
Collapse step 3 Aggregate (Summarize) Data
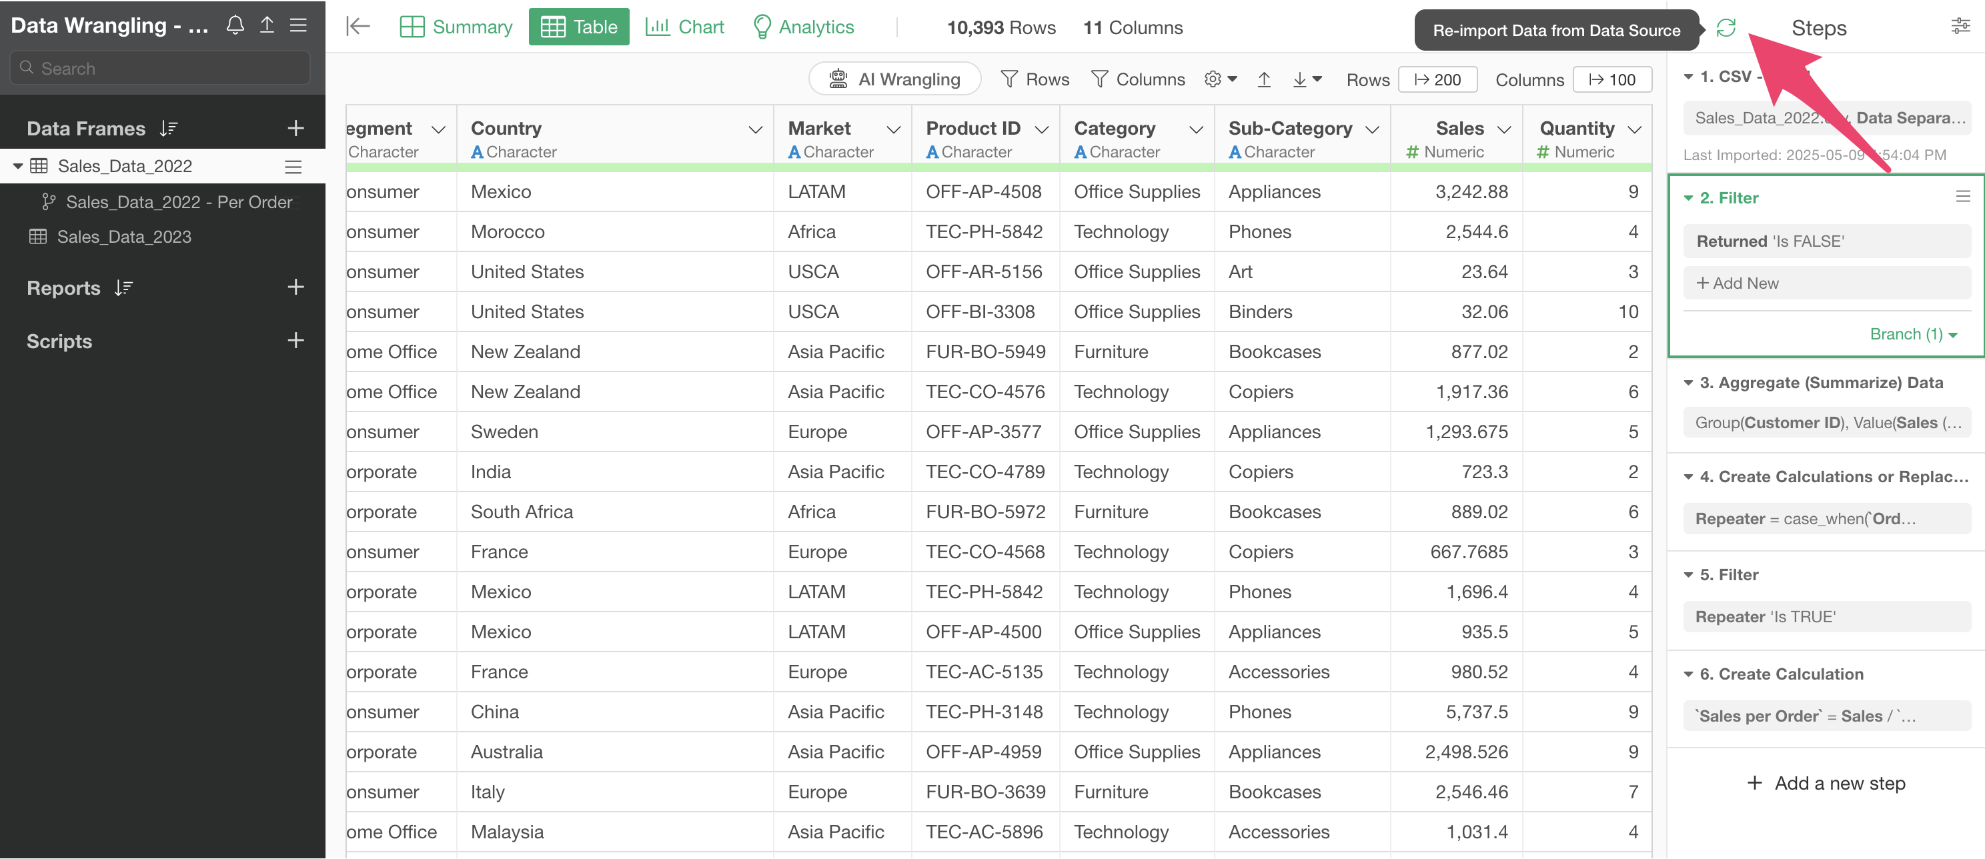coord(1688,383)
